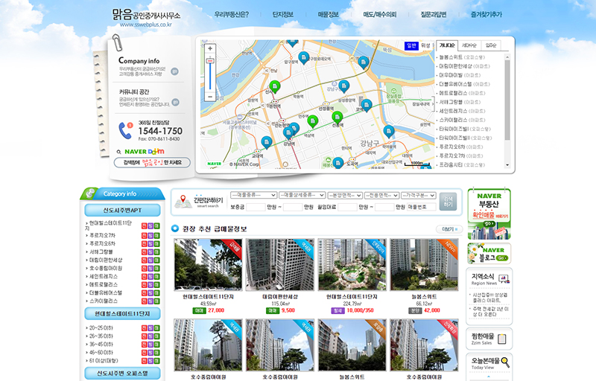Click the red badge beside 푸르지오6차
596x381 pixels.
click(145, 243)
